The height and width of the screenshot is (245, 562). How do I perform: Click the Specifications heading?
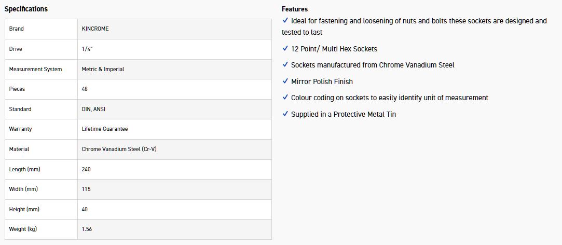point(26,9)
